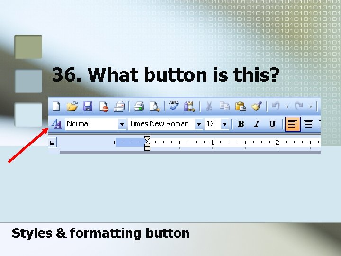Open a file with the folder icon

click(x=72, y=107)
